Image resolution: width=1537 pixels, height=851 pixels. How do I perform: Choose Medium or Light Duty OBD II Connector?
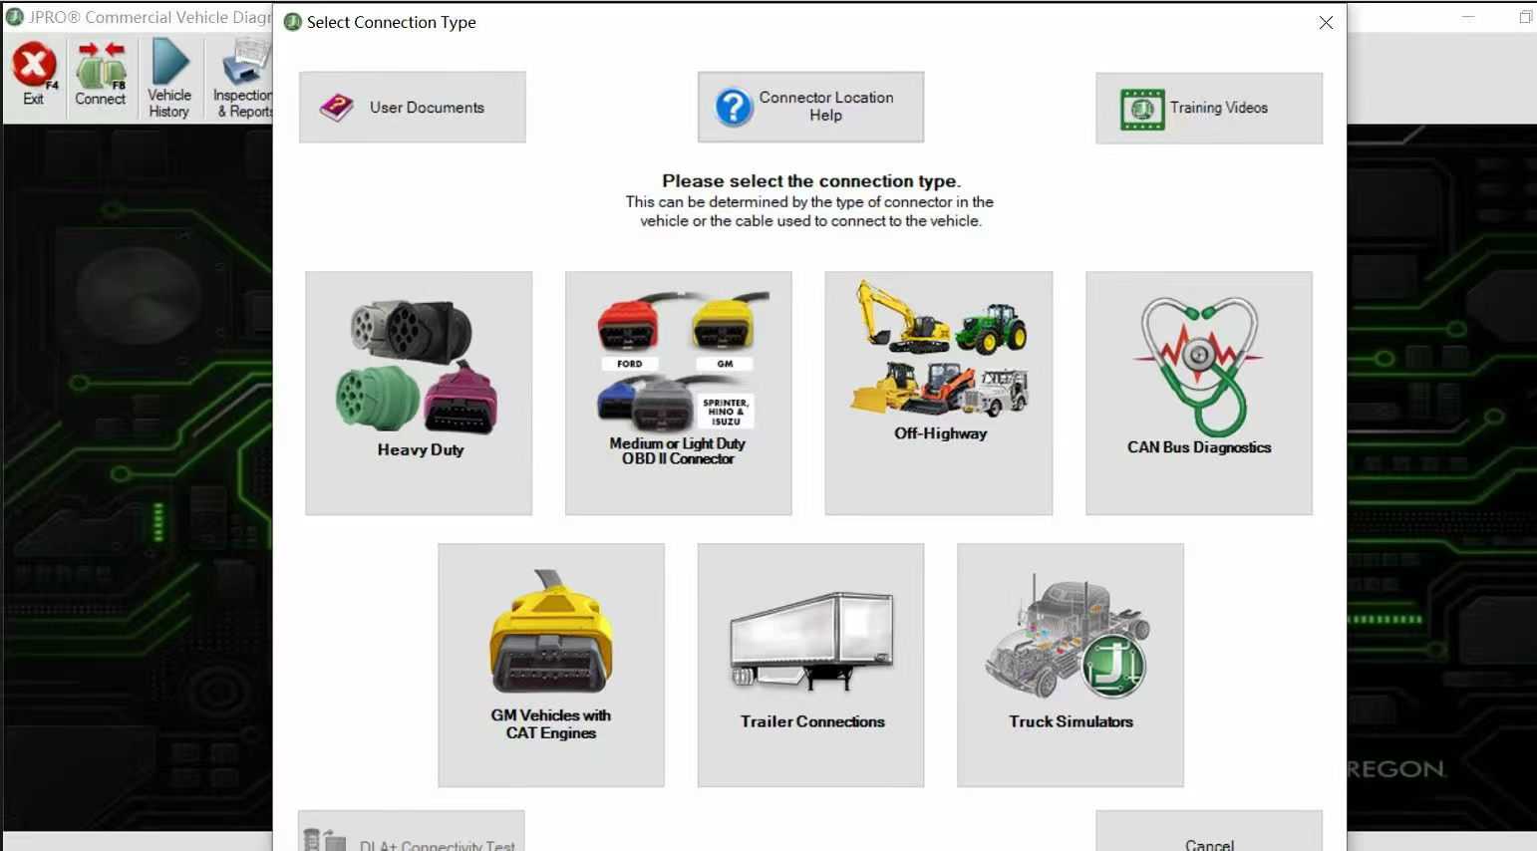tap(679, 394)
